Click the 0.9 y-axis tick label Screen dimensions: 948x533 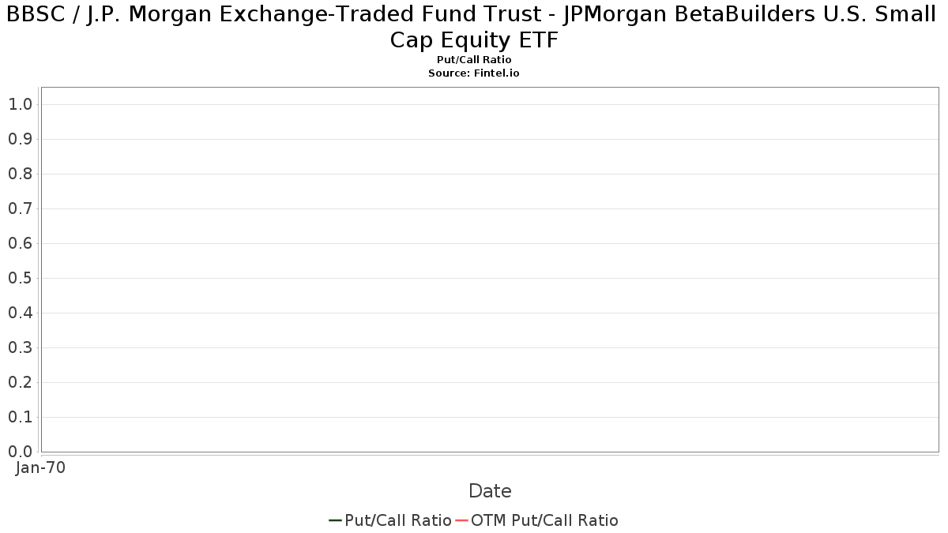point(20,139)
